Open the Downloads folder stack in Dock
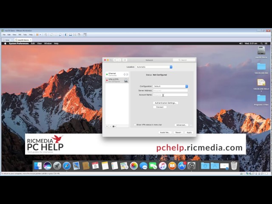This screenshot has height=204, width=272. [205, 166]
